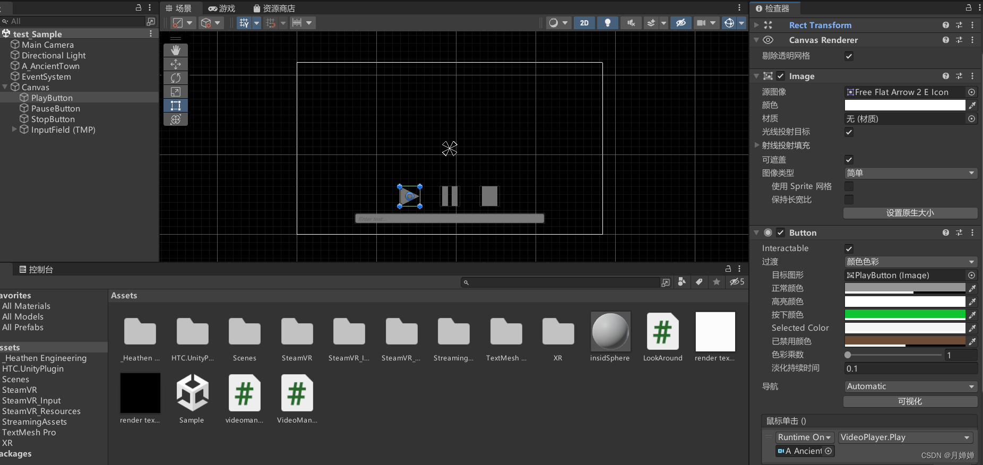This screenshot has height=465, width=983.
Task: Expand Raycast Padding section
Action: (757, 145)
